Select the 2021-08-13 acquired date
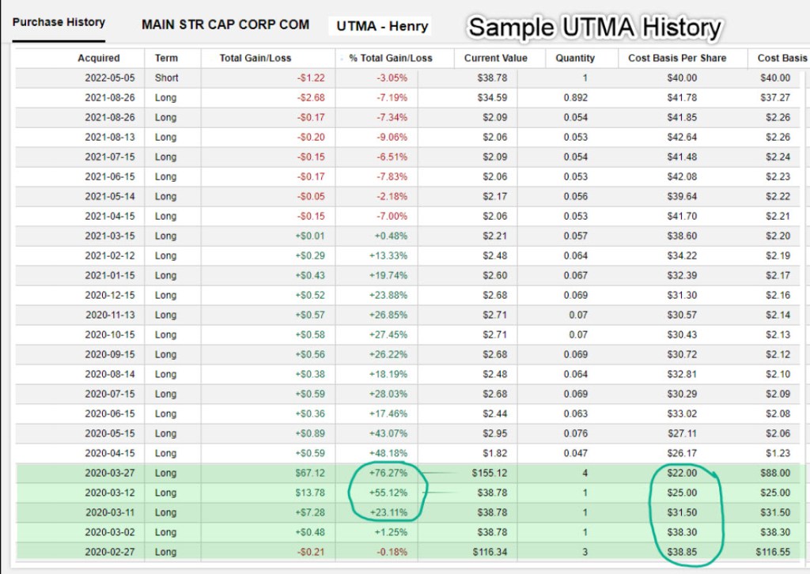The width and height of the screenshot is (810, 574). 110,137
